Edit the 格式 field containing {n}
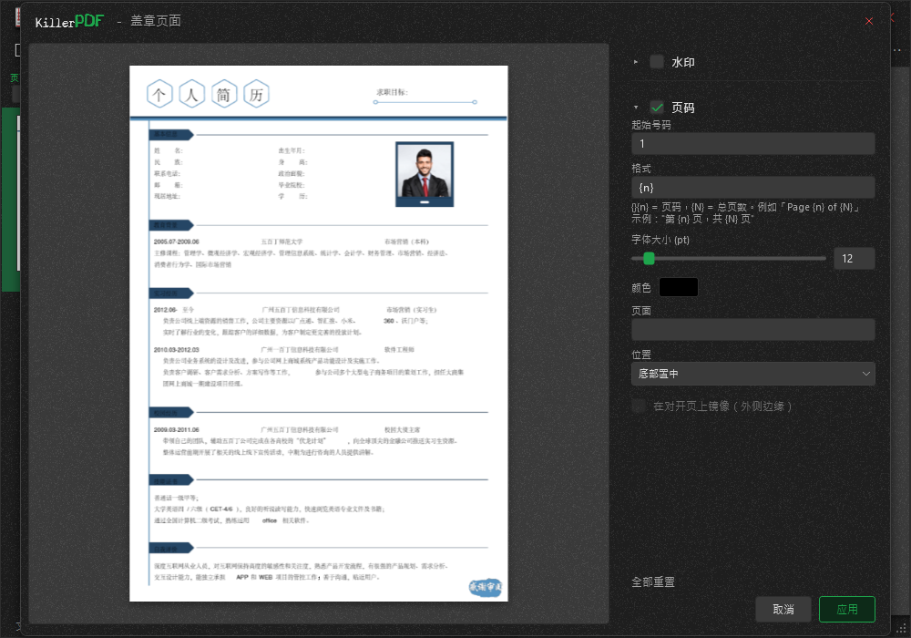Image resolution: width=911 pixels, height=638 pixels. point(753,188)
